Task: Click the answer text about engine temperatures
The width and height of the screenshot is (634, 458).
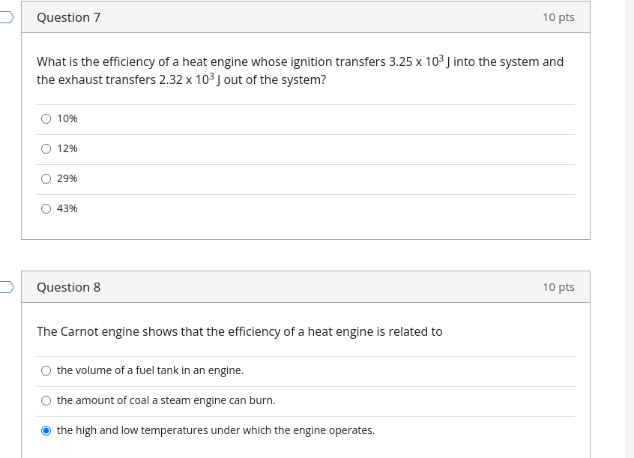Action: point(216,430)
